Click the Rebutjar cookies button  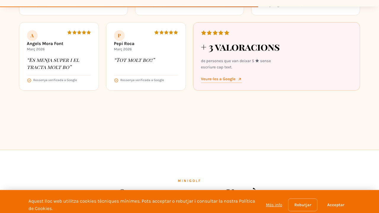(x=303, y=205)
